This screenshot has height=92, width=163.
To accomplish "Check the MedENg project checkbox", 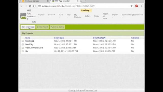I will (x=23, y=44).
